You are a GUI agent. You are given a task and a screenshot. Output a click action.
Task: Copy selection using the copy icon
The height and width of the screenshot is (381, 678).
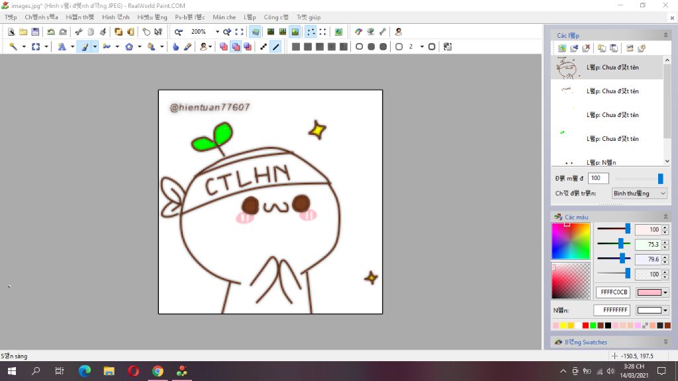pyautogui.click(x=91, y=32)
